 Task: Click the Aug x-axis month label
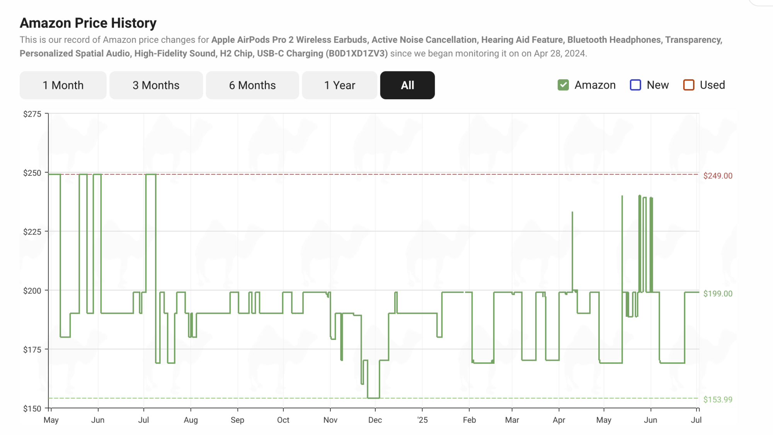click(x=191, y=420)
